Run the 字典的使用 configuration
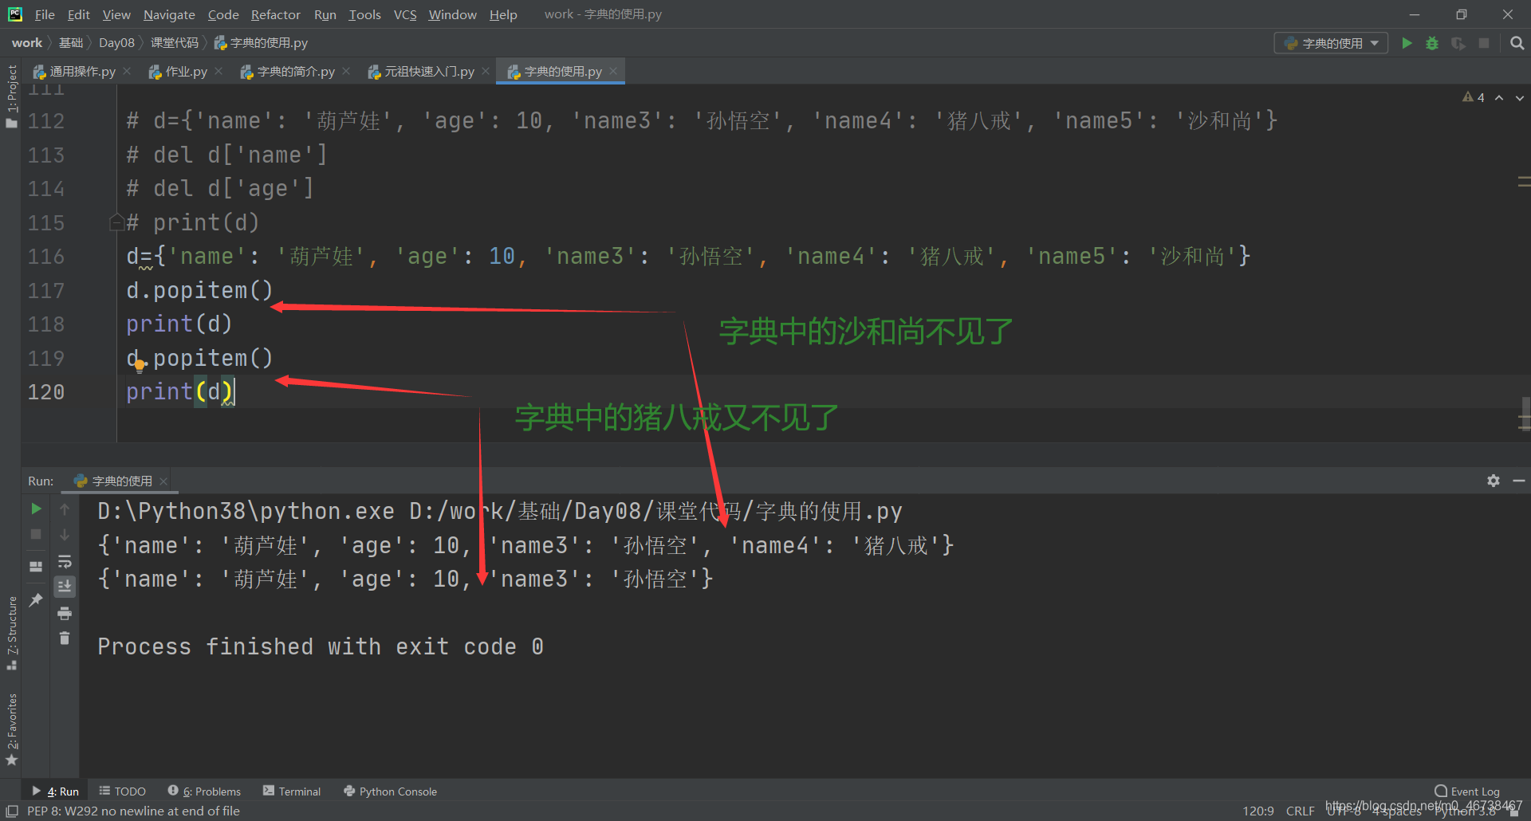The image size is (1531, 821). click(x=1407, y=43)
